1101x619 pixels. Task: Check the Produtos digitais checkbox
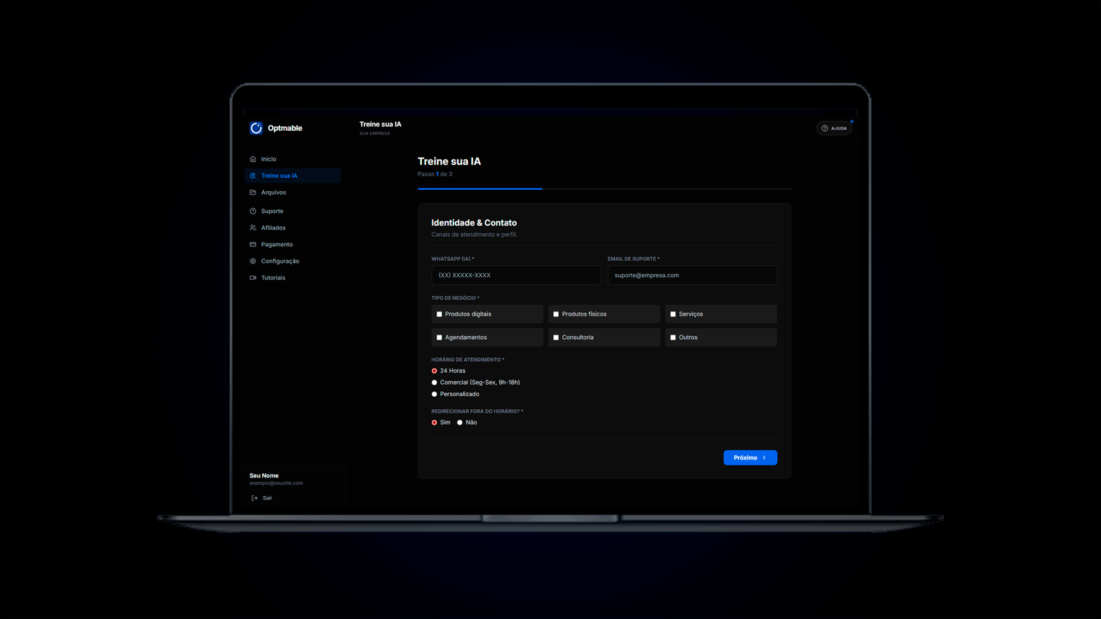439,314
